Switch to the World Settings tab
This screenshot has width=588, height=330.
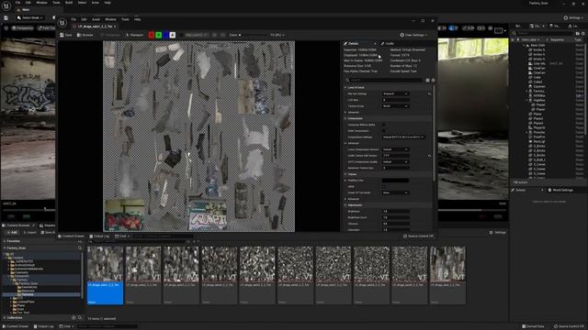(x=560, y=190)
